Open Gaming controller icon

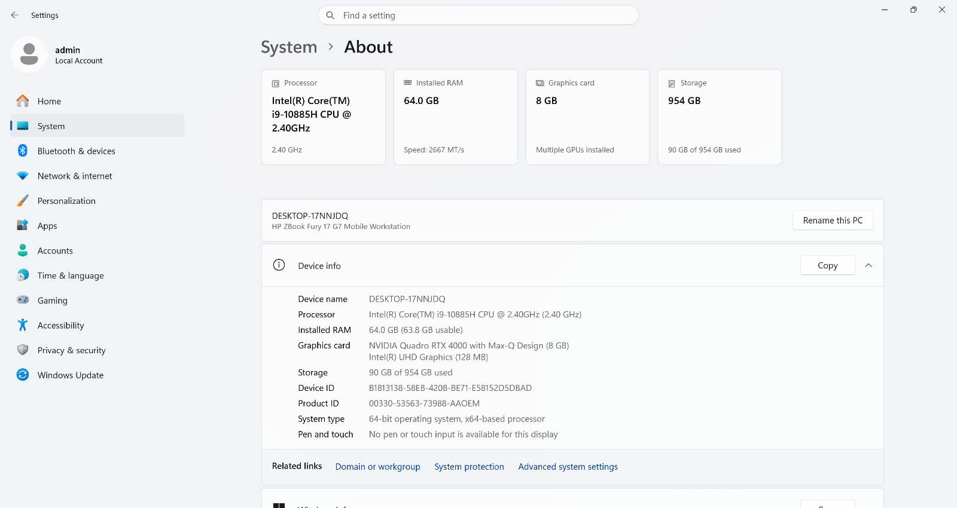coord(23,300)
